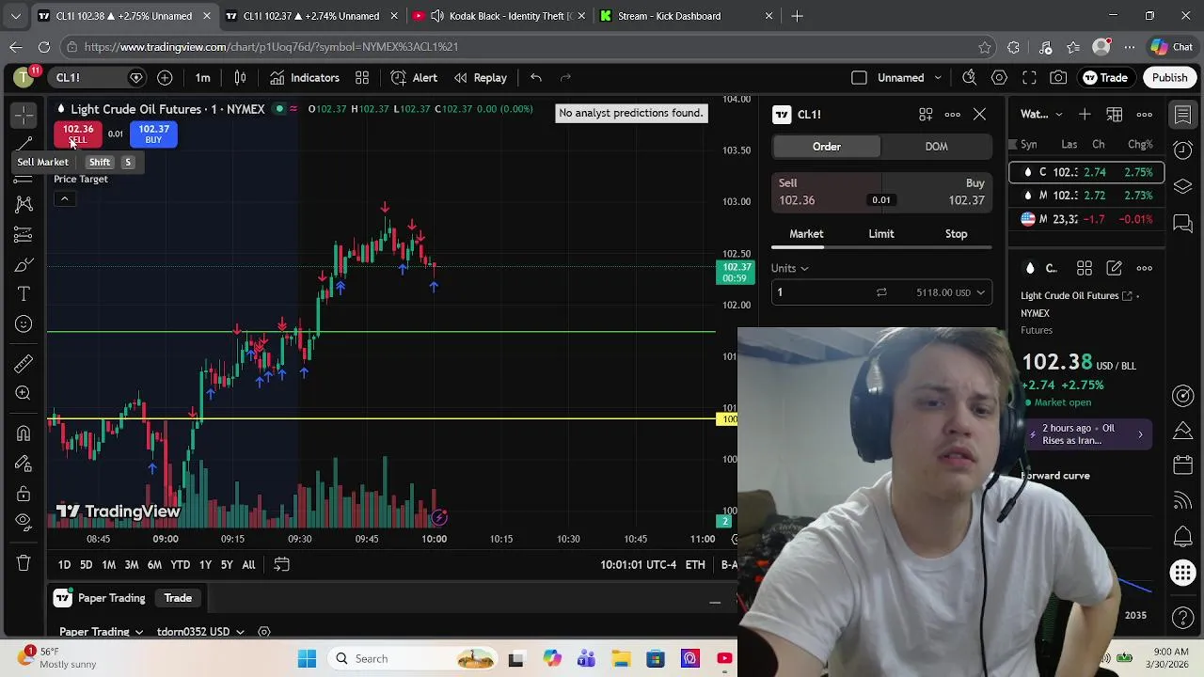This screenshot has width=1204, height=677.
Task: Enter fullscreen mode
Action: [1029, 78]
